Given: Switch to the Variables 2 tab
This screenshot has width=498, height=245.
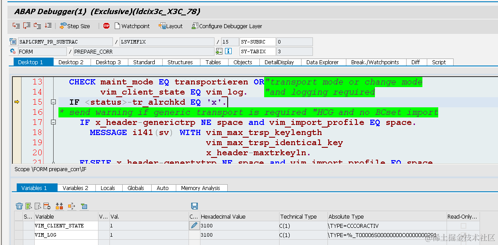Looking at the screenshot, I should [75, 188].
